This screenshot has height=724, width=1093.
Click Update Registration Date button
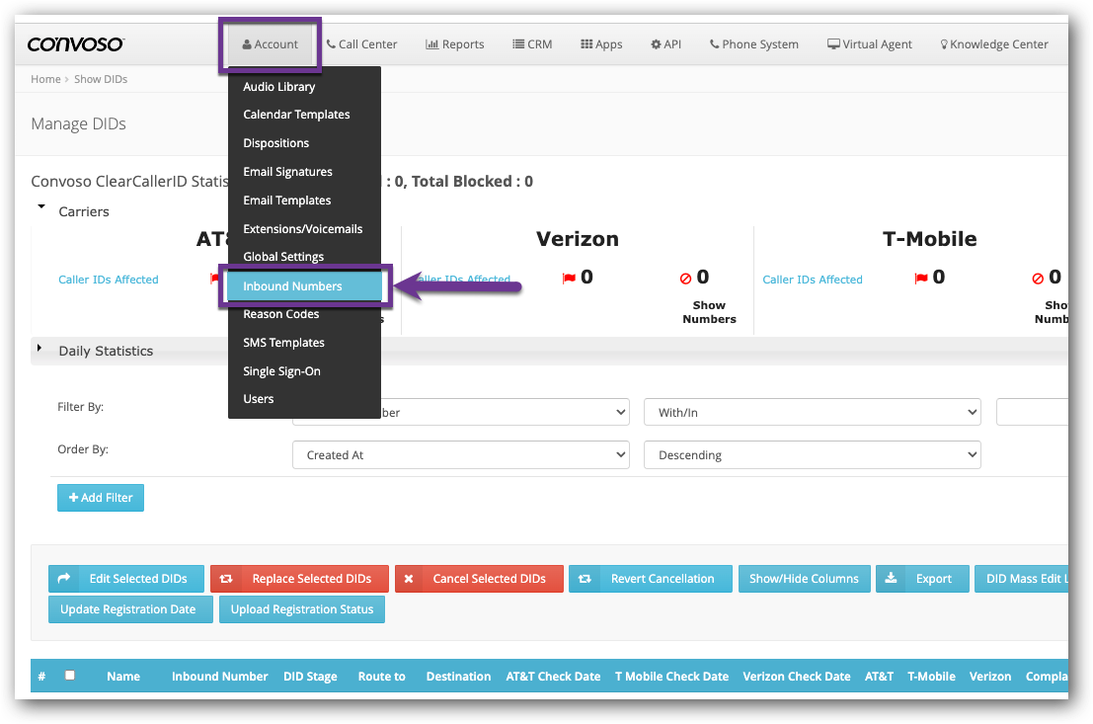[130, 609]
